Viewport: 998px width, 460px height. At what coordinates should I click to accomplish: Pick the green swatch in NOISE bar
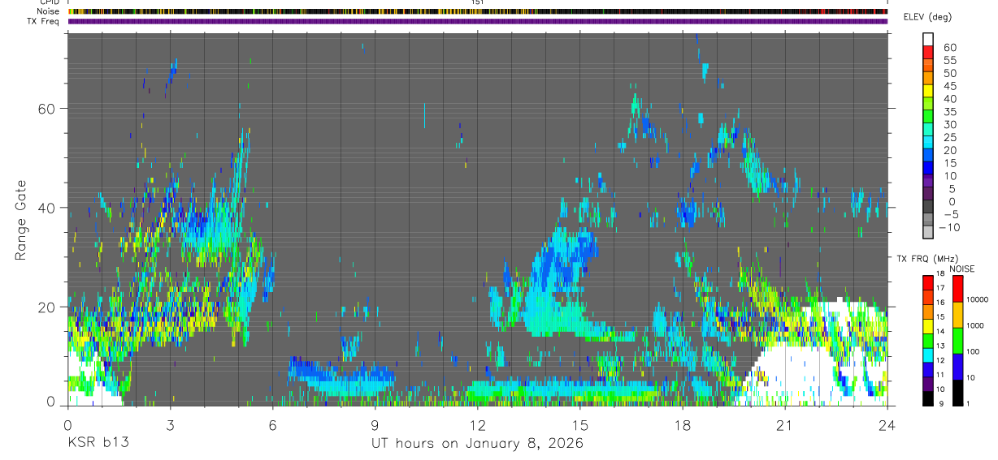[957, 340]
